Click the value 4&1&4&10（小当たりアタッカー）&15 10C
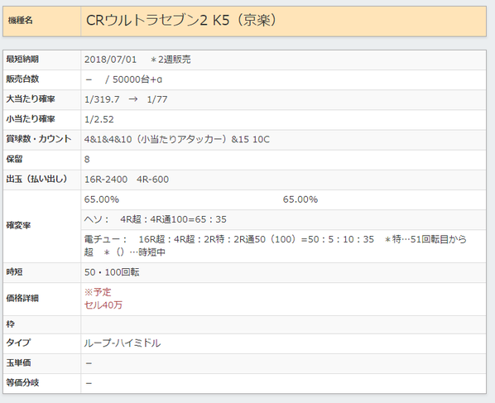This screenshot has width=495, height=403. tap(177, 139)
